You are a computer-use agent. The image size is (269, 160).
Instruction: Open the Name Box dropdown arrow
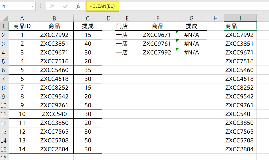point(32,7)
